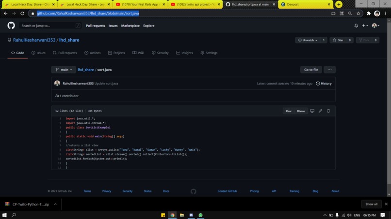Click Show all downloads button
Image resolution: width=391 pixels, height=219 pixels.
coord(371,204)
